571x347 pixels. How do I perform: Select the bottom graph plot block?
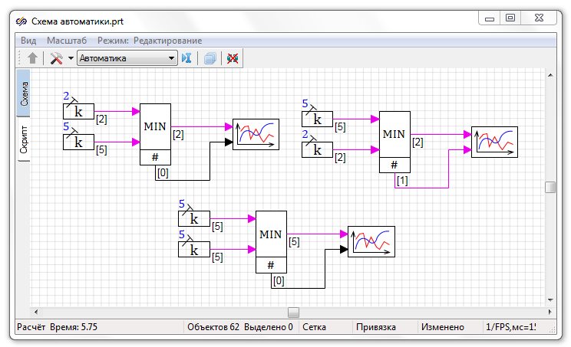pyautogui.click(x=371, y=241)
